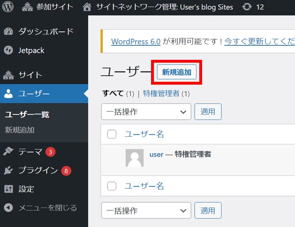The height and width of the screenshot is (227, 295).
Task: Collapse menu with メニューを閉じる arrow icon
Action: tap(8, 208)
